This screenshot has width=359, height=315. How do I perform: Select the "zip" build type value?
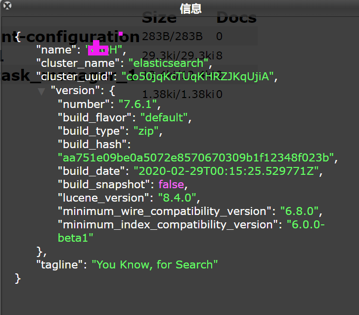coord(146,131)
